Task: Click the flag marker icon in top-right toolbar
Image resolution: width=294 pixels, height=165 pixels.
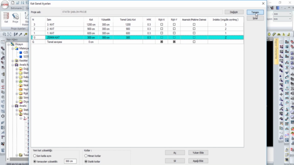Action: click(272, 8)
